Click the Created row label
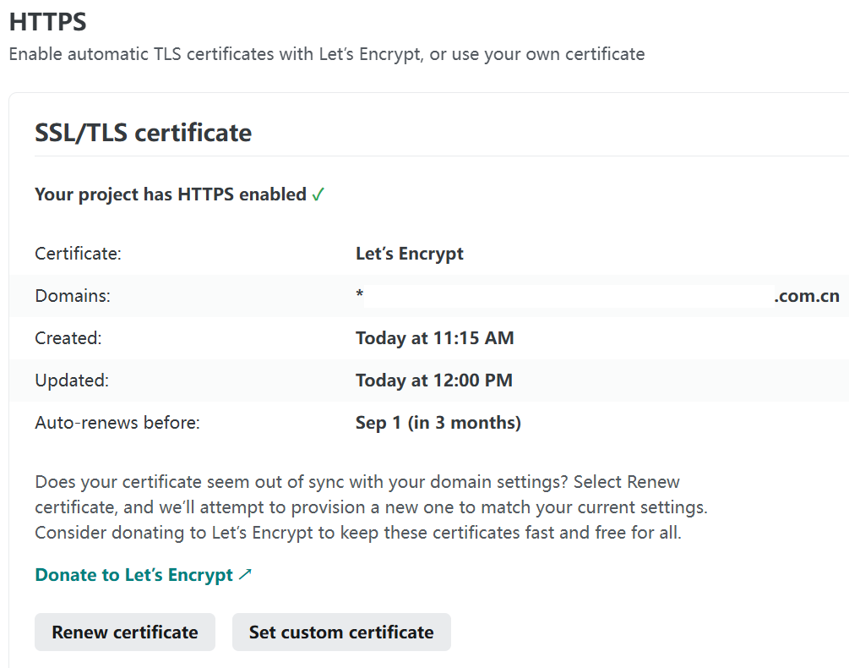Image resolution: width=849 pixels, height=668 pixels. [68, 337]
